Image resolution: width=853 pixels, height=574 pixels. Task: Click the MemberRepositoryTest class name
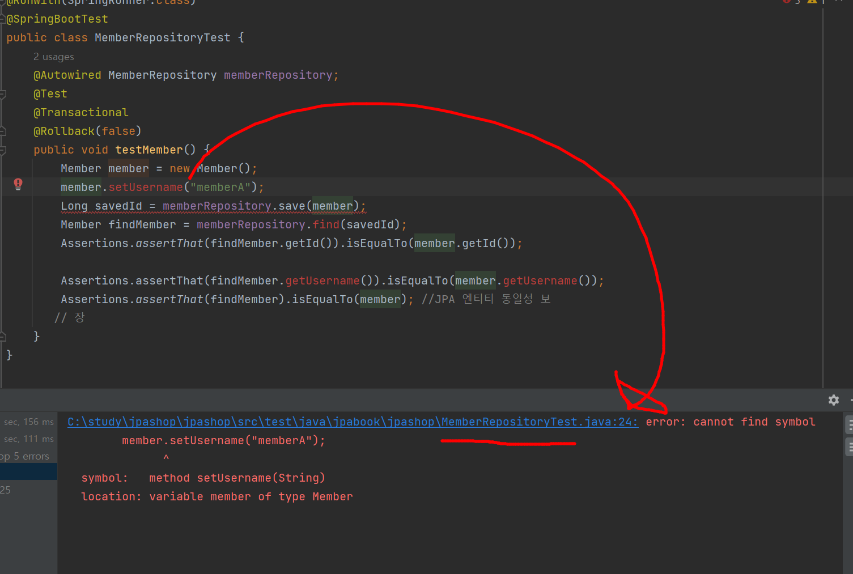click(163, 38)
